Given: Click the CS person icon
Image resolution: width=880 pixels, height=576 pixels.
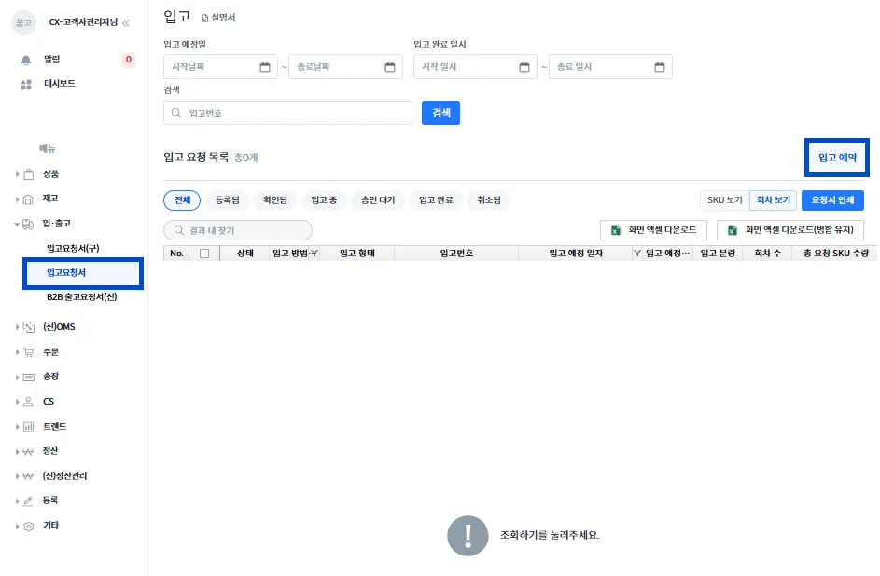Looking at the screenshot, I should point(29,402).
